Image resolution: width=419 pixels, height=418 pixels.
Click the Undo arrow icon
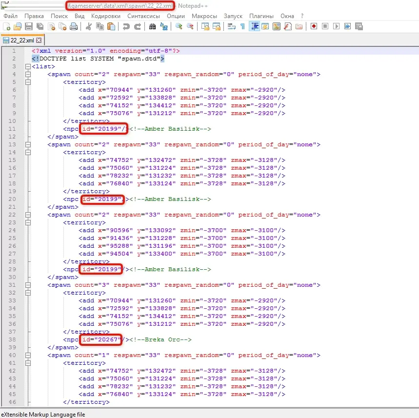(x=126, y=26)
